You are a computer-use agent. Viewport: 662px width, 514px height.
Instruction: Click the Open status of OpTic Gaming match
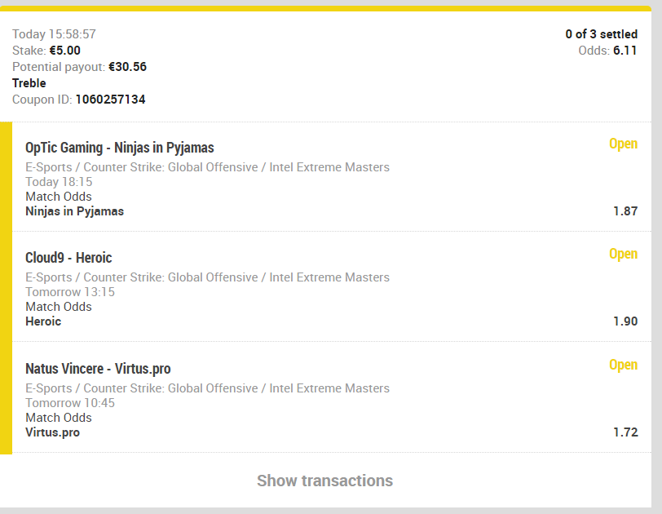[623, 144]
